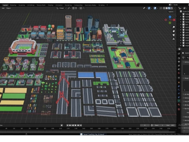This screenshot has width=189, height=142.
Task: Open the scene browse icon beside Scene
Action: (x=170, y=5)
